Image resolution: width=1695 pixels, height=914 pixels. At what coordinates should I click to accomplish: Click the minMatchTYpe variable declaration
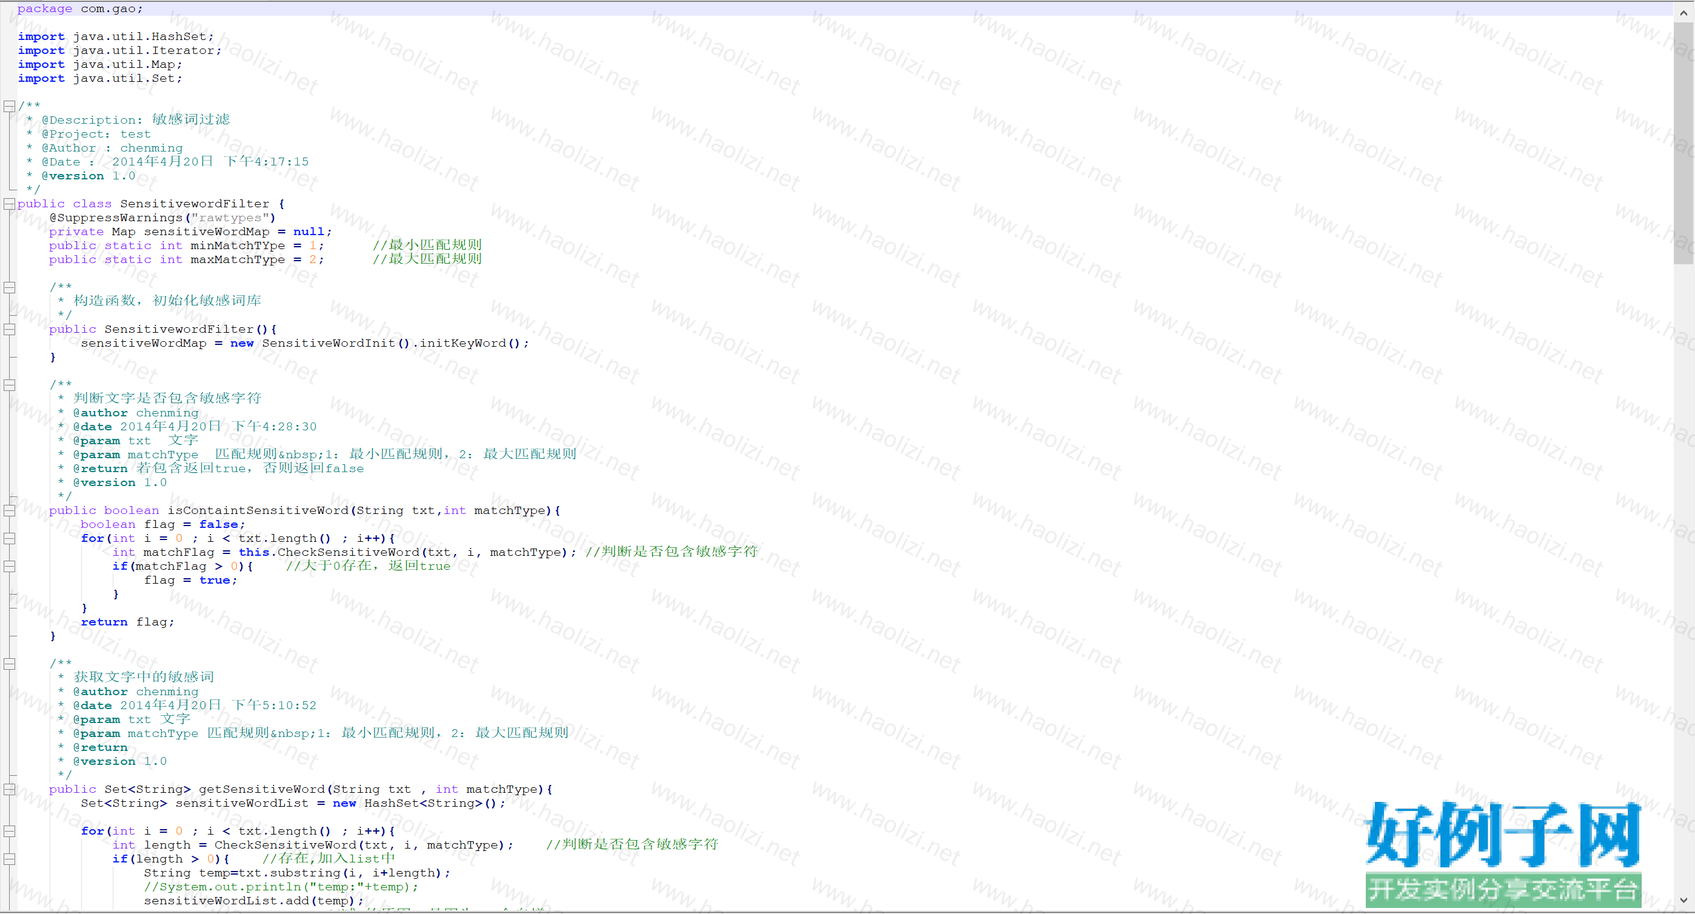coord(238,245)
